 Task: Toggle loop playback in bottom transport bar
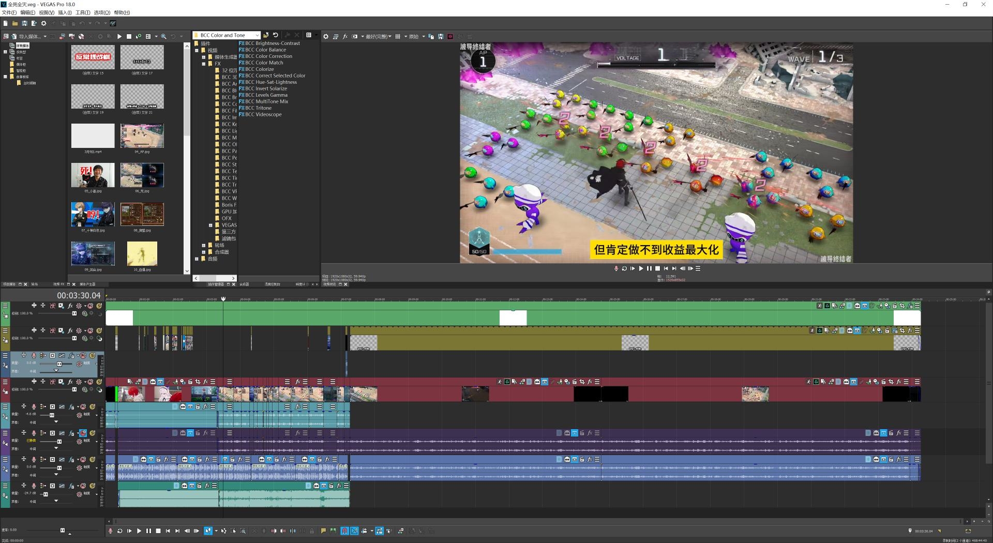coord(120,531)
